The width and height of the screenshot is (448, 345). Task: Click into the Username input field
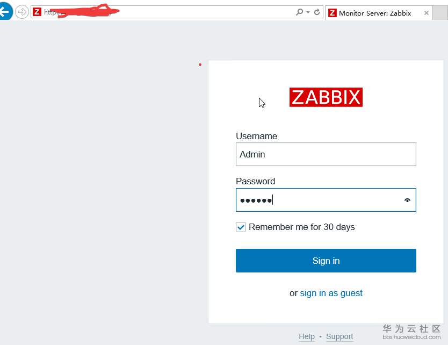point(326,154)
